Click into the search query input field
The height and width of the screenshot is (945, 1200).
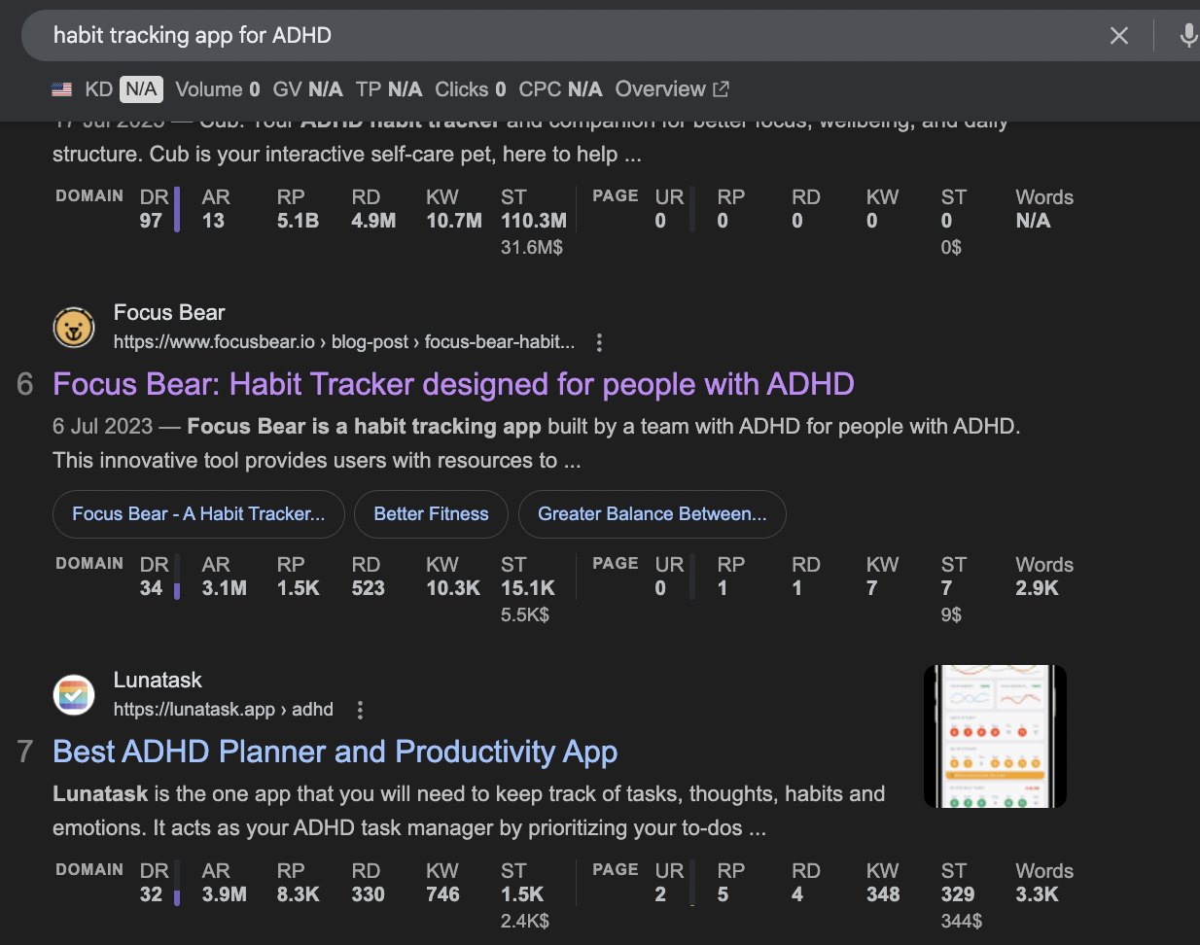564,36
